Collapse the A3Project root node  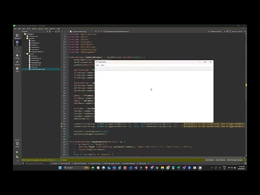(x=23, y=34)
